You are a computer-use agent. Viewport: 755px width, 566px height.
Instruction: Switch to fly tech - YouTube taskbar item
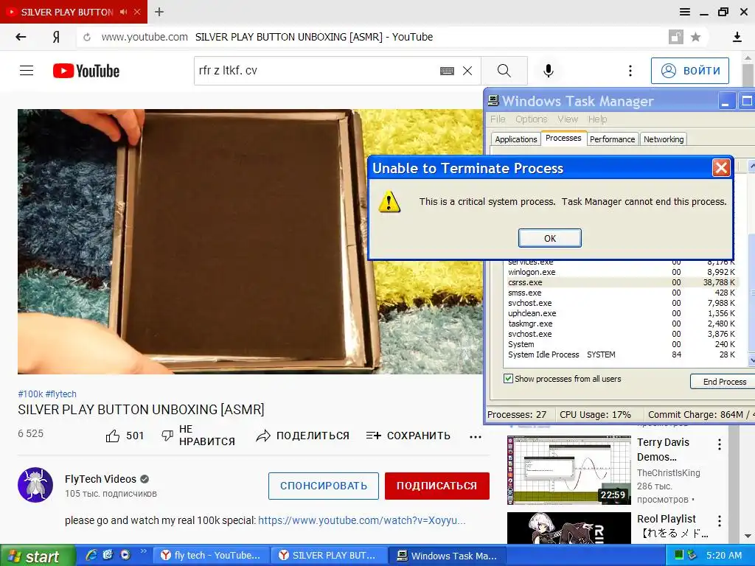tap(212, 556)
